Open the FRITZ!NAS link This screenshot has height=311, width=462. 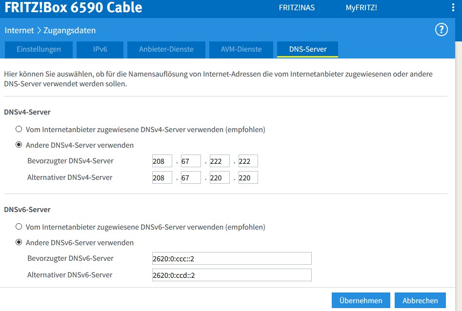(x=297, y=8)
